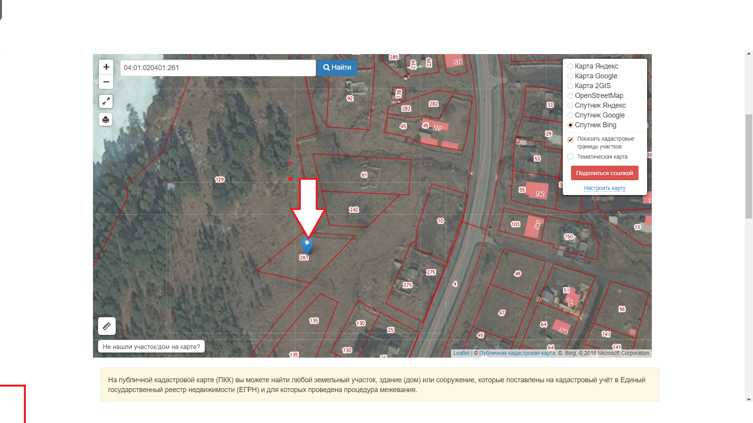This screenshot has width=753, height=423.
Task: Open Публичная кадастровая карта link
Action: tap(517, 353)
